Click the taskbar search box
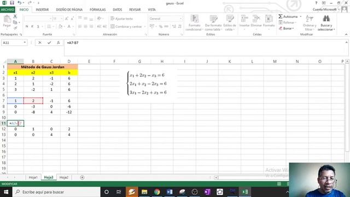The width and height of the screenshot is (350, 197). [x=56, y=192]
